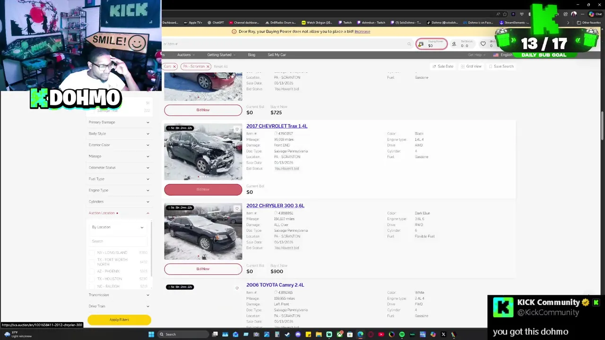
Task: Click the Increase buying power link
Action: (x=362, y=32)
